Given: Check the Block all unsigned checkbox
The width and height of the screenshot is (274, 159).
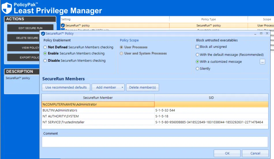Looking at the screenshot, I should [x=198, y=47].
